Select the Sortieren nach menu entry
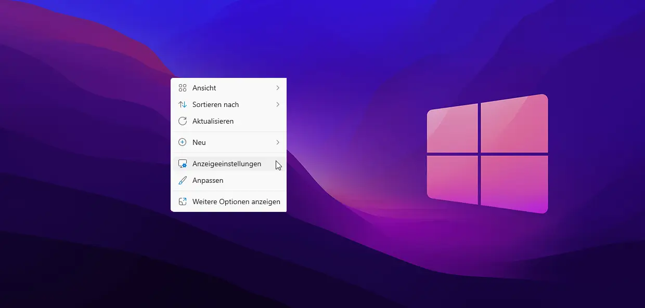The image size is (645, 308). [x=228, y=104]
